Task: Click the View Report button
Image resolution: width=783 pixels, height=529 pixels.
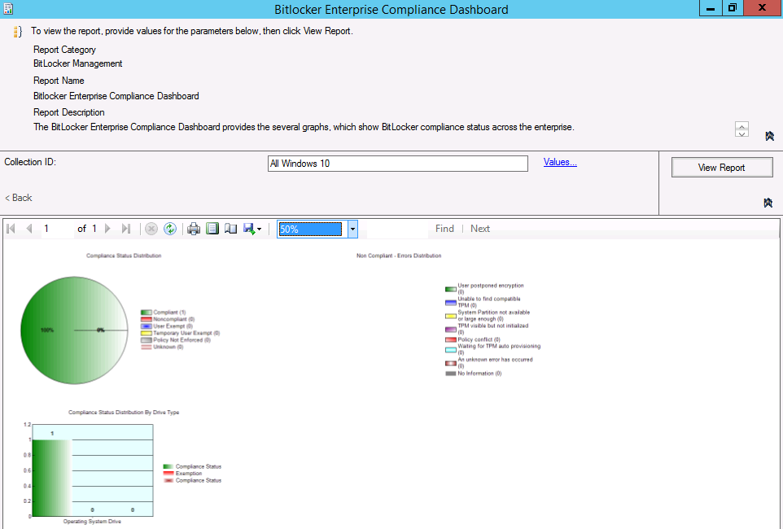Action: tap(722, 168)
